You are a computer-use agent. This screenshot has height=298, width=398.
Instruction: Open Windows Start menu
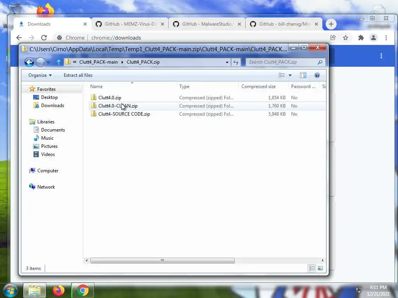click(10, 290)
